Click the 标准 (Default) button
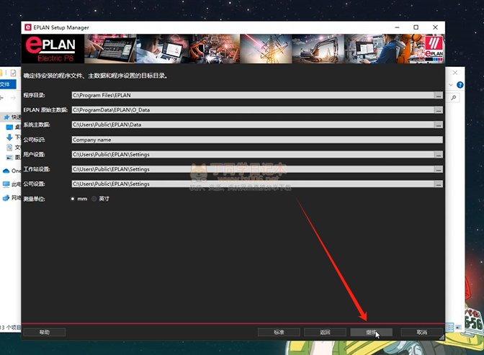 click(x=279, y=333)
